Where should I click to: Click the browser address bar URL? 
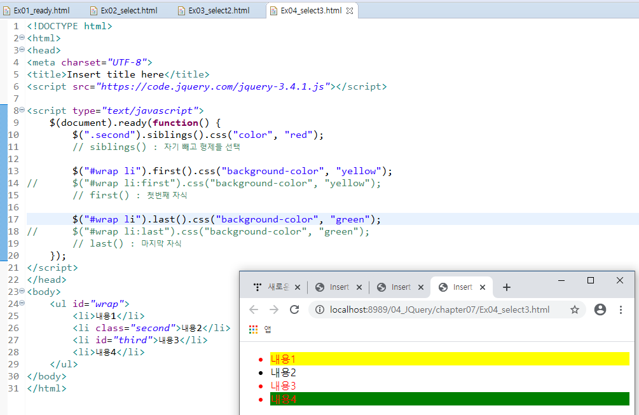click(x=440, y=310)
